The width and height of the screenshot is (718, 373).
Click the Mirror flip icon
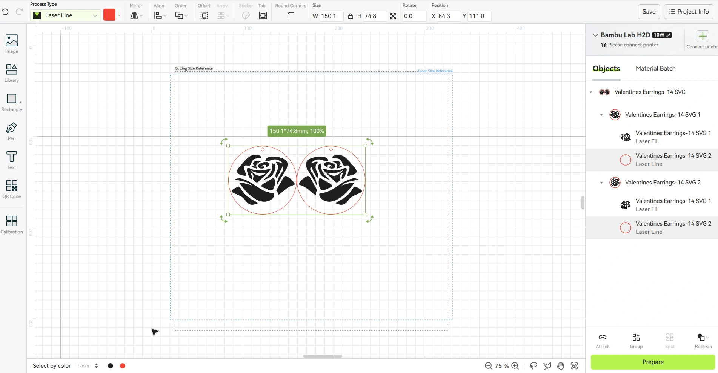pyautogui.click(x=134, y=15)
